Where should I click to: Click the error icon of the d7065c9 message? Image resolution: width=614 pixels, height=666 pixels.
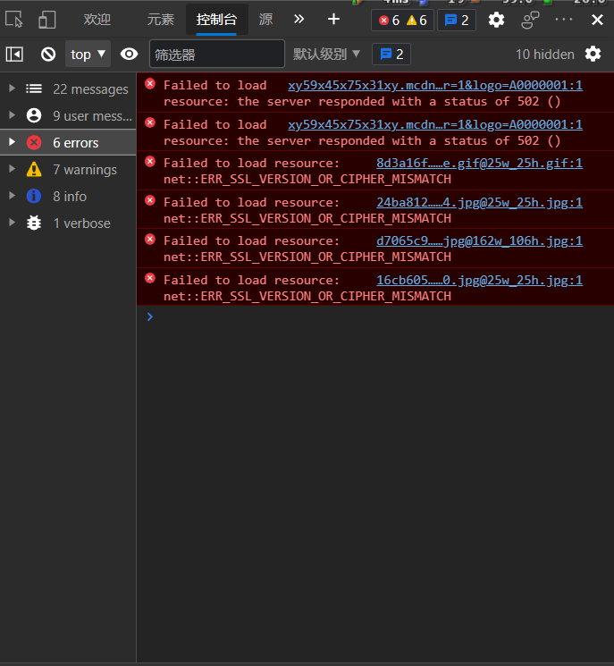[x=150, y=239]
